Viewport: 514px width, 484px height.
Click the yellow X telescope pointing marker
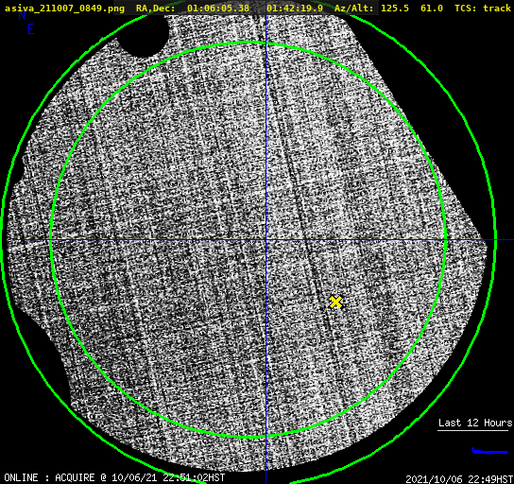[335, 302]
